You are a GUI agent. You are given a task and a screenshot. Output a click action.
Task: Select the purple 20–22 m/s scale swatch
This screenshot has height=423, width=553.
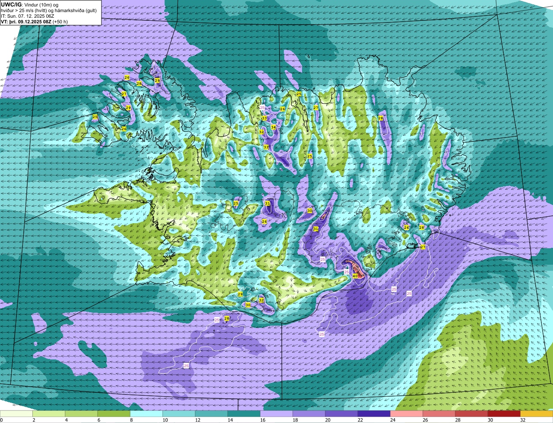pos(341,414)
